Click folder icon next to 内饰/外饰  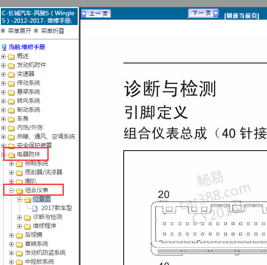(11, 128)
